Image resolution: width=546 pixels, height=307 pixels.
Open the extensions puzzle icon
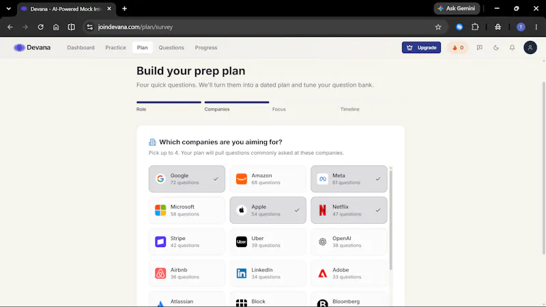click(475, 27)
